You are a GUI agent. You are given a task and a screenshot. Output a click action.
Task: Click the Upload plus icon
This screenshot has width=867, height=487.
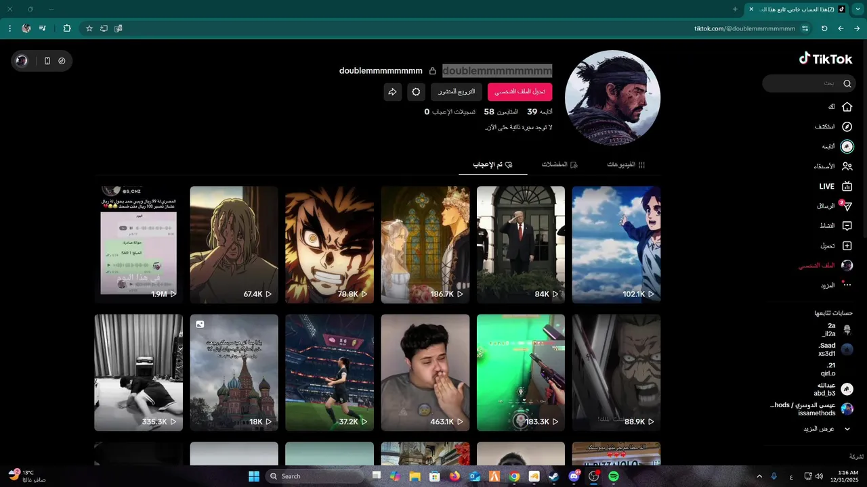click(847, 246)
